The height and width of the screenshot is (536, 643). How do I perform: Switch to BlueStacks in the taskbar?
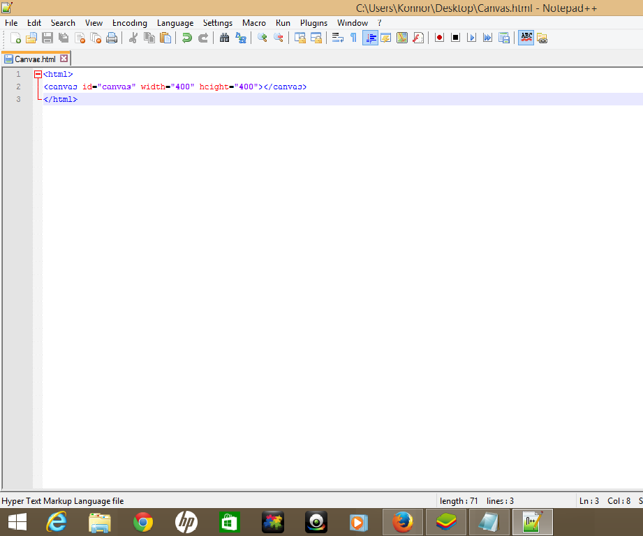click(x=446, y=522)
